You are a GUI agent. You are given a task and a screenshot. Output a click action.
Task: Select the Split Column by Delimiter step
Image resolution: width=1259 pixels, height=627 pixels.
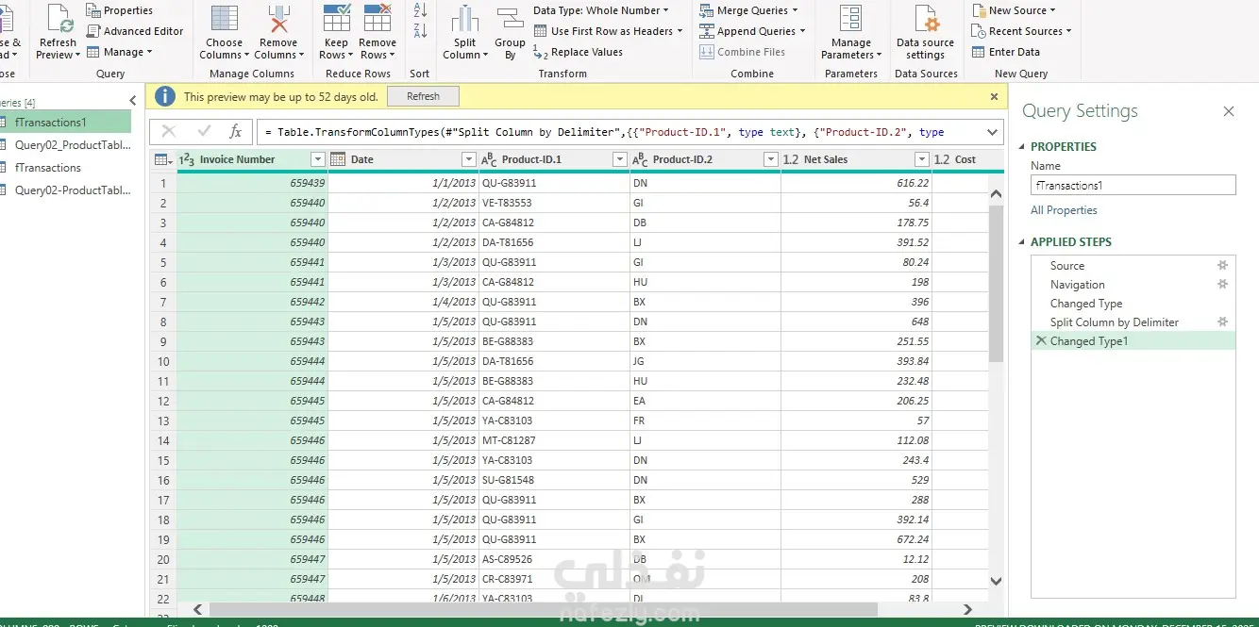point(1114,322)
